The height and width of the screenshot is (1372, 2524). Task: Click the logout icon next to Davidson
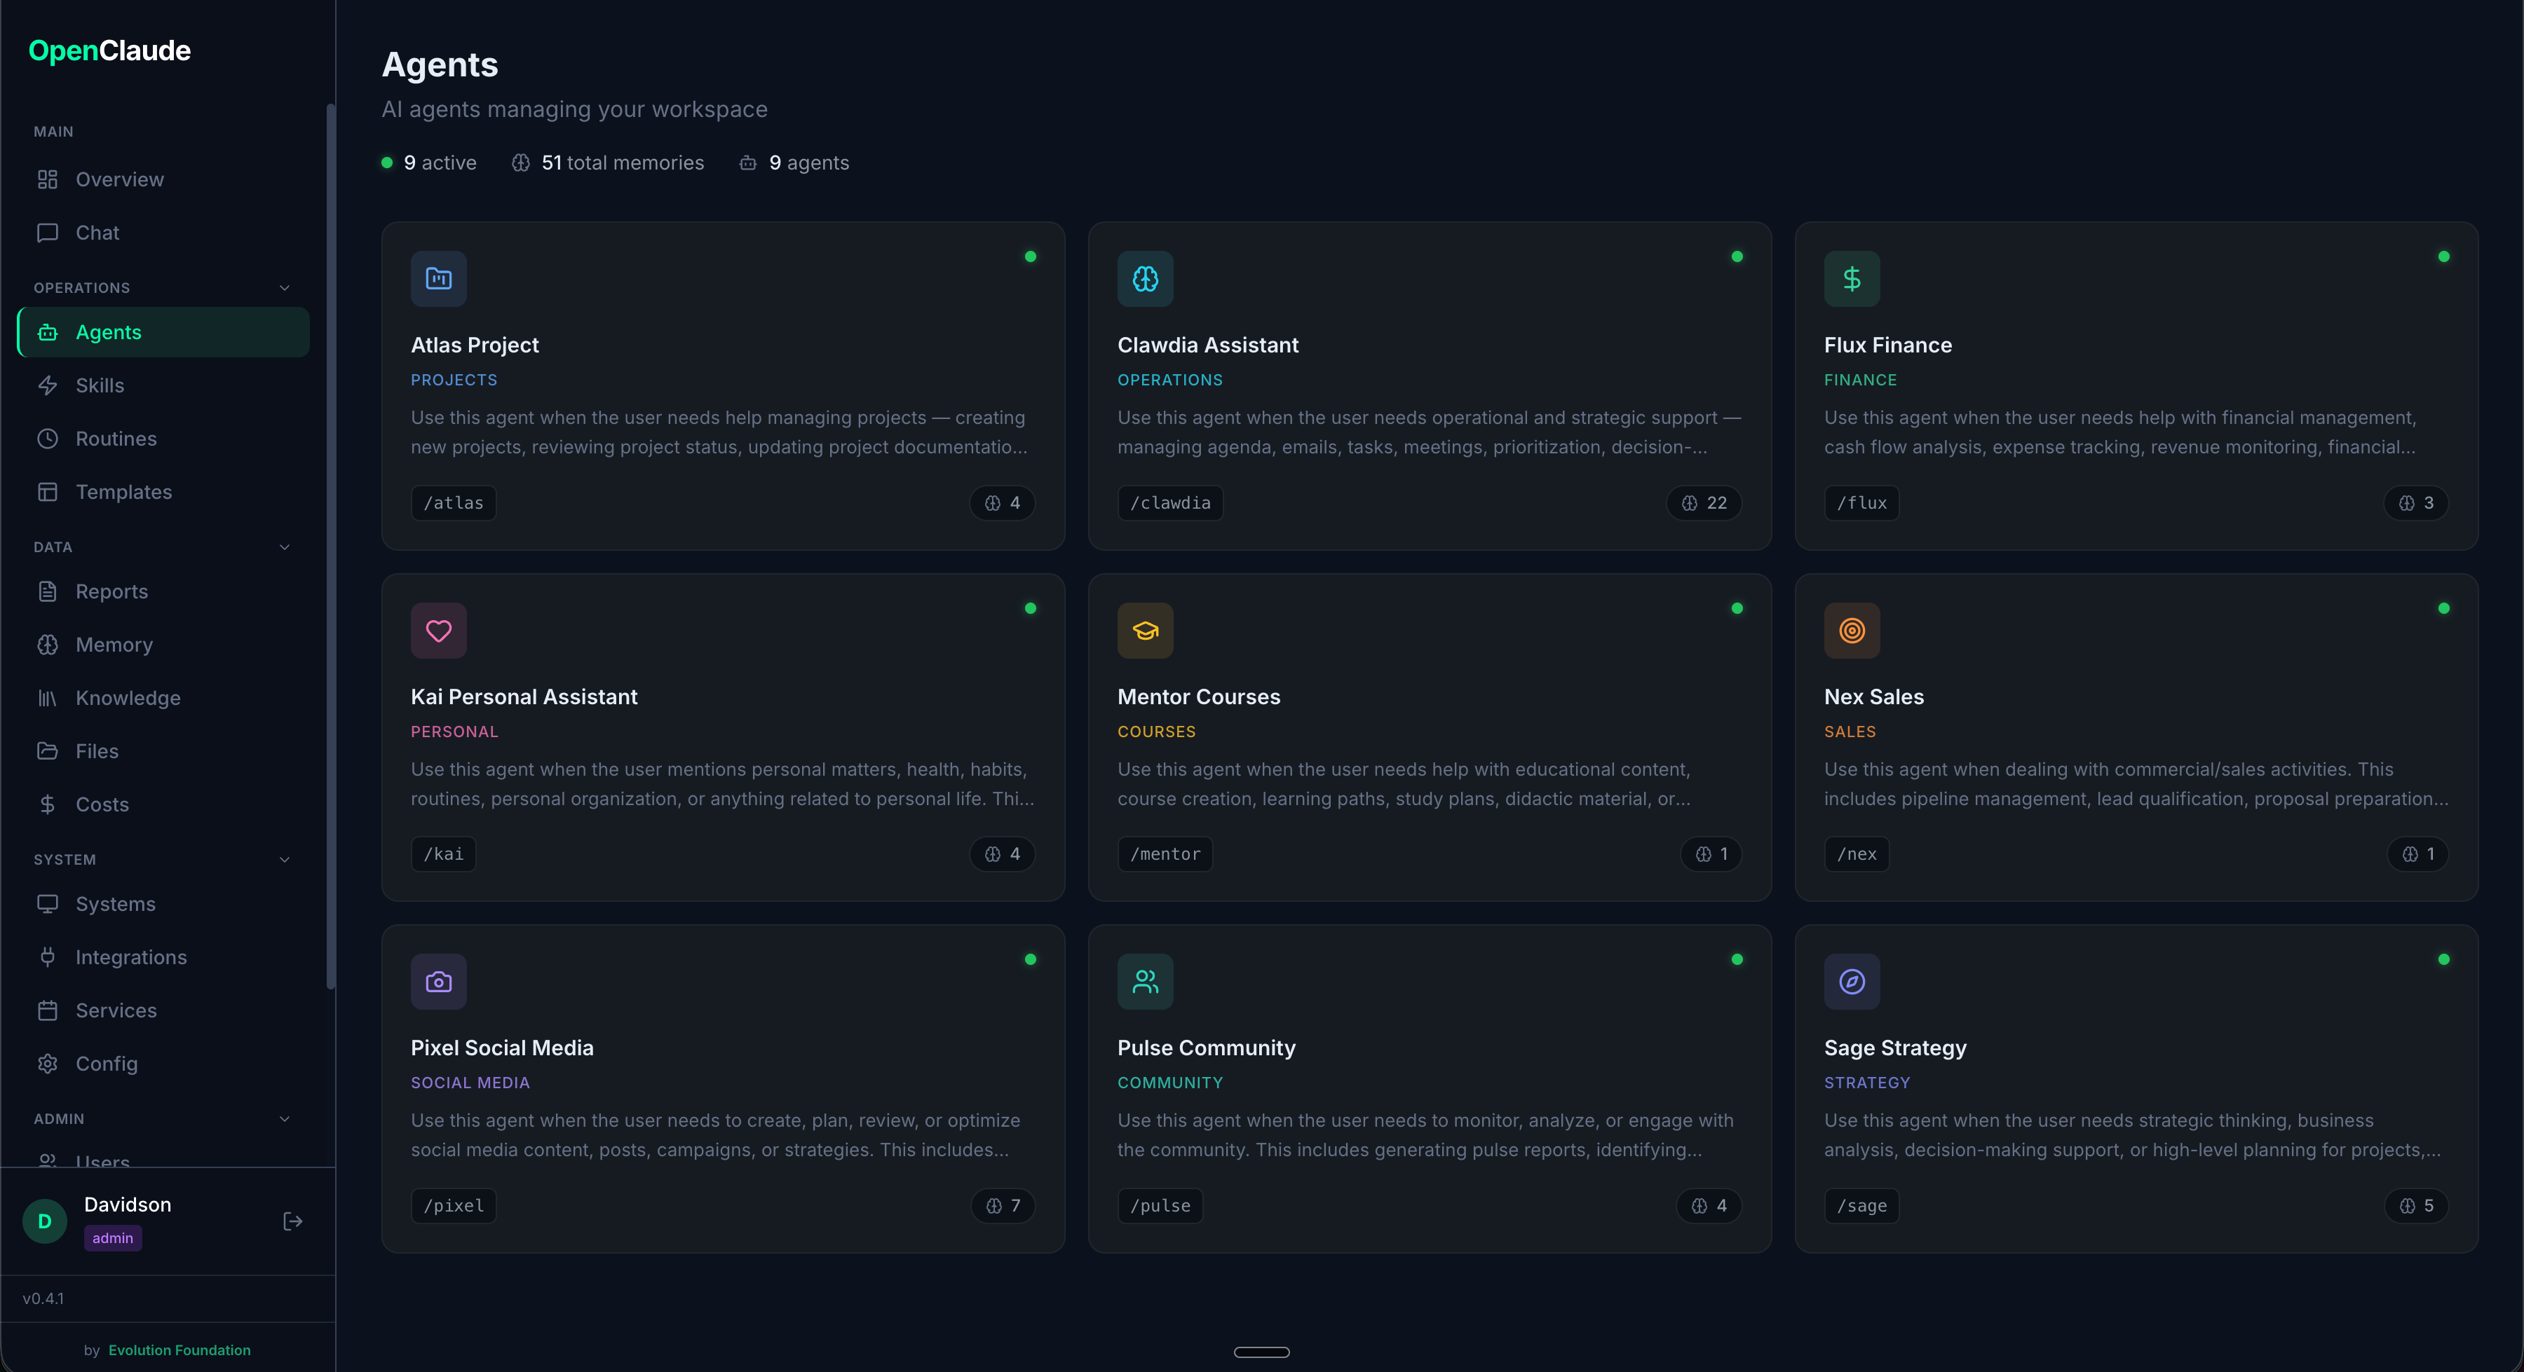coord(292,1221)
